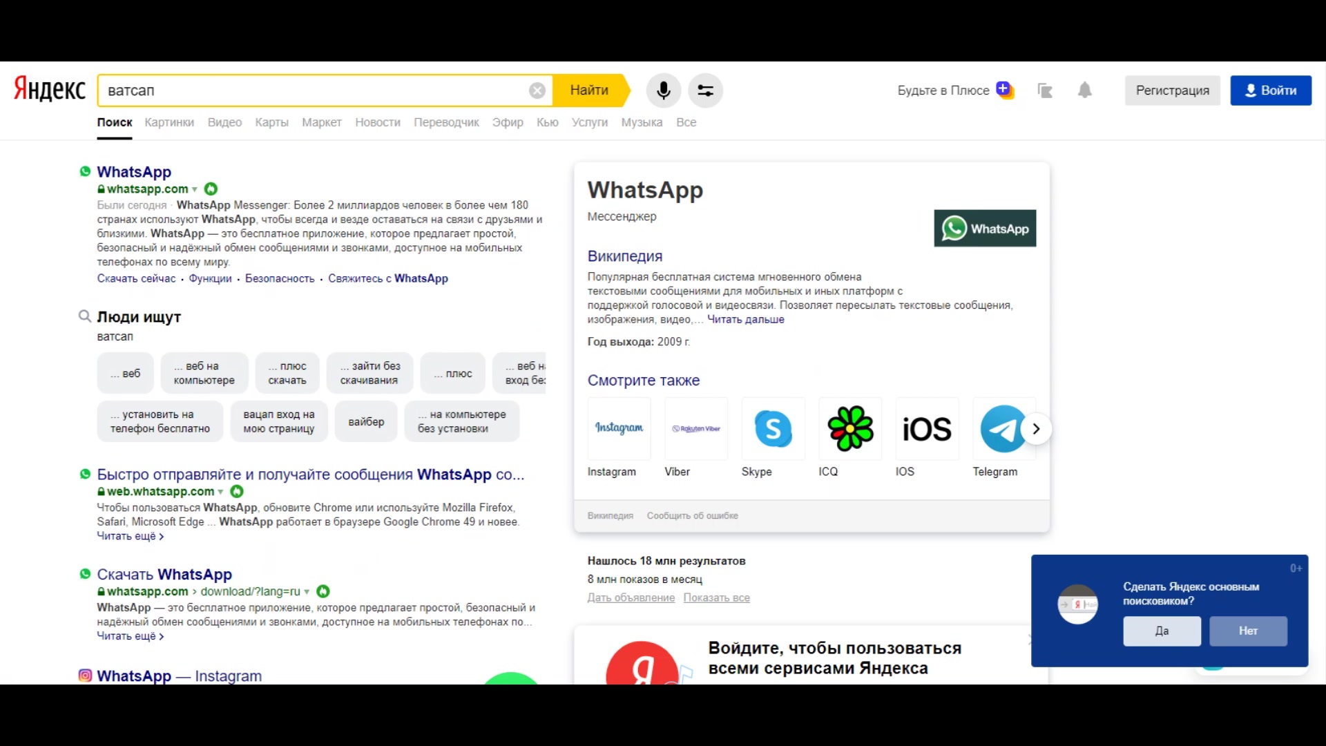This screenshot has width=1326, height=746.
Task: Click the Skype icon in suggestions
Action: pyautogui.click(x=773, y=428)
